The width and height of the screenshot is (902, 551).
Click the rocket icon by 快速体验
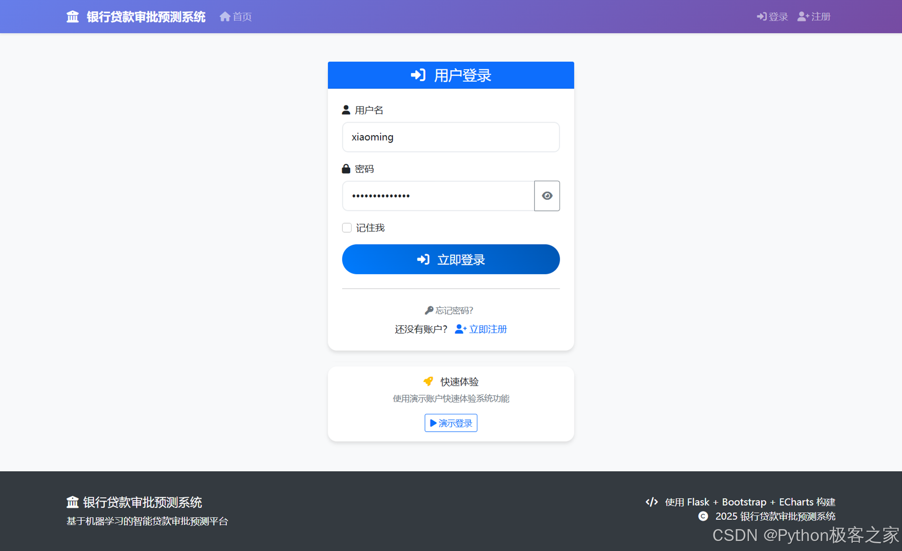tap(428, 381)
